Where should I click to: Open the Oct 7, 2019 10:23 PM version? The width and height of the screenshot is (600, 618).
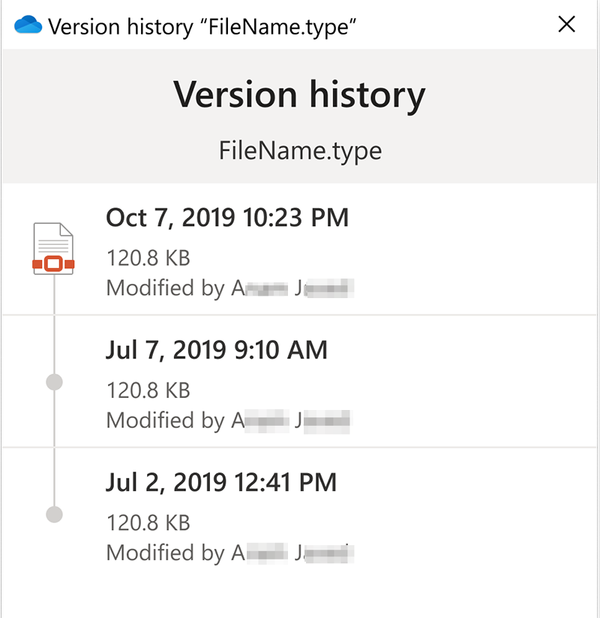tap(227, 218)
